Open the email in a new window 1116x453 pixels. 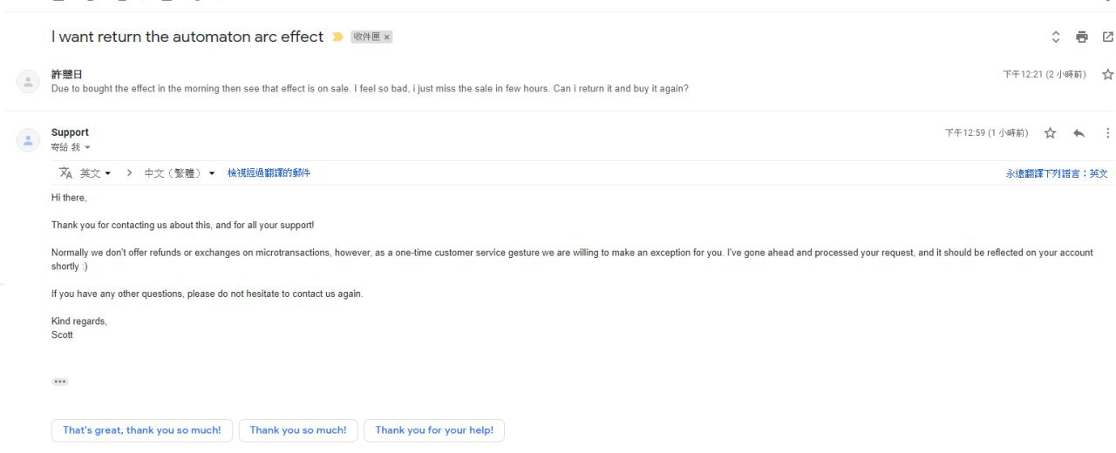(x=1108, y=37)
